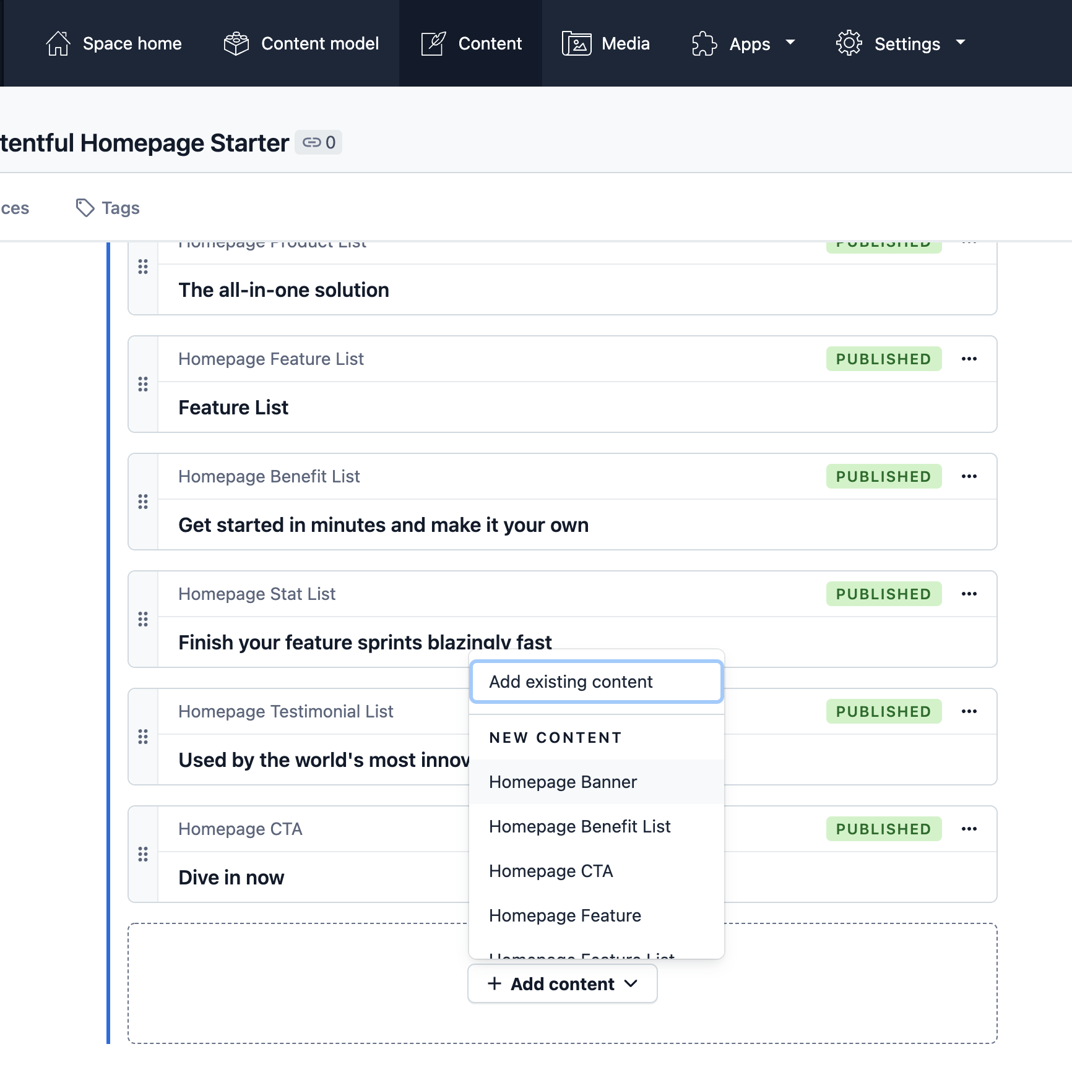The height and width of the screenshot is (1091, 1072).
Task: Open actions menu for Homepage Feature List
Action: (x=969, y=359)
